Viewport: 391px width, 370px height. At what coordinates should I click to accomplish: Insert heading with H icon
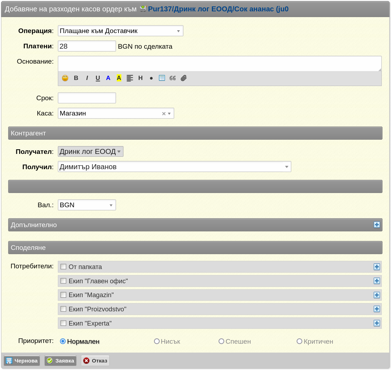(x=141, y=78)
